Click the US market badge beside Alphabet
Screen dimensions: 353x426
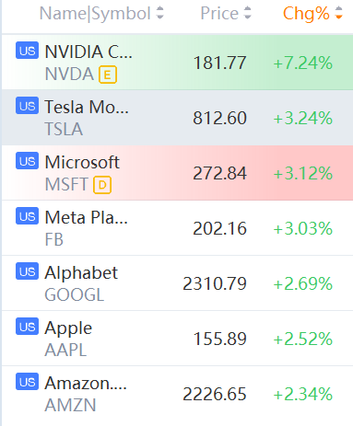tap(27, 271)
